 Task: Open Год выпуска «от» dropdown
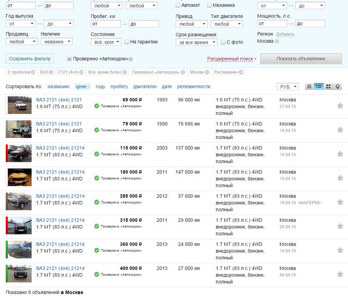click(x=21, y=23)
